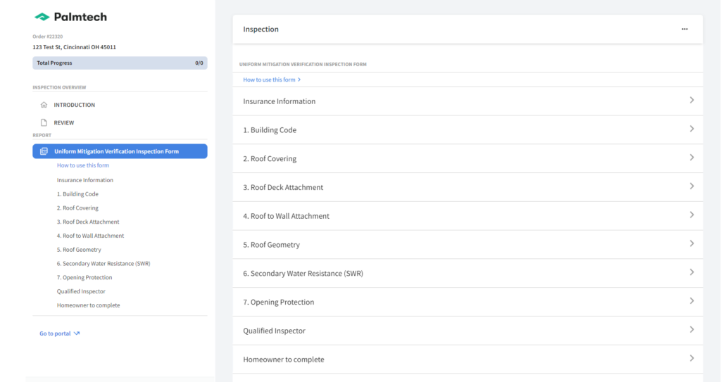Select 2. Roof Covering in the sidebar
Viewport: 721px width, 382px height.
point(77,208)
